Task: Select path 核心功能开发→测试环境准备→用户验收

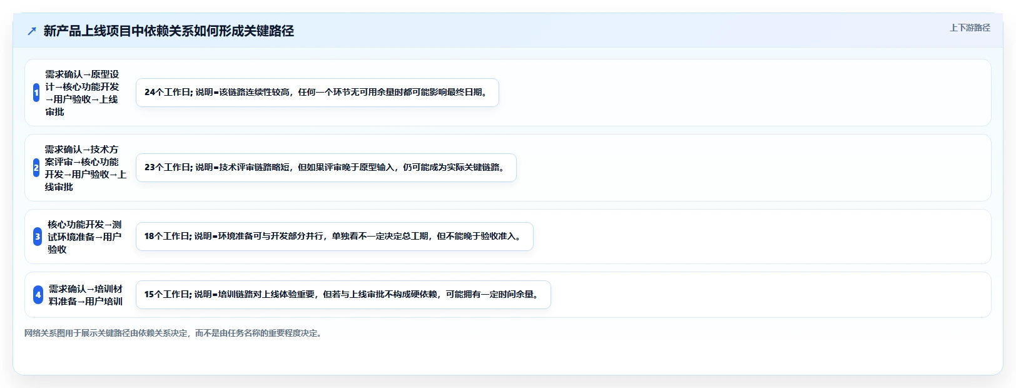Action: [85, 237]
